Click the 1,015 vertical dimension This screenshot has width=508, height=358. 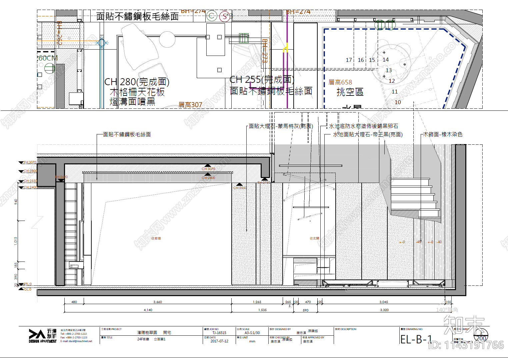[x=16, y=241]
